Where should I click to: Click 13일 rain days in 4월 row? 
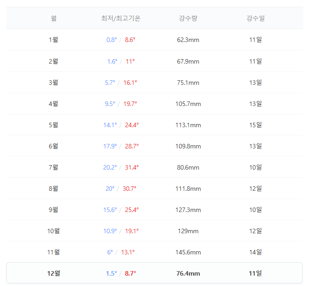click(x=255, y=104)
